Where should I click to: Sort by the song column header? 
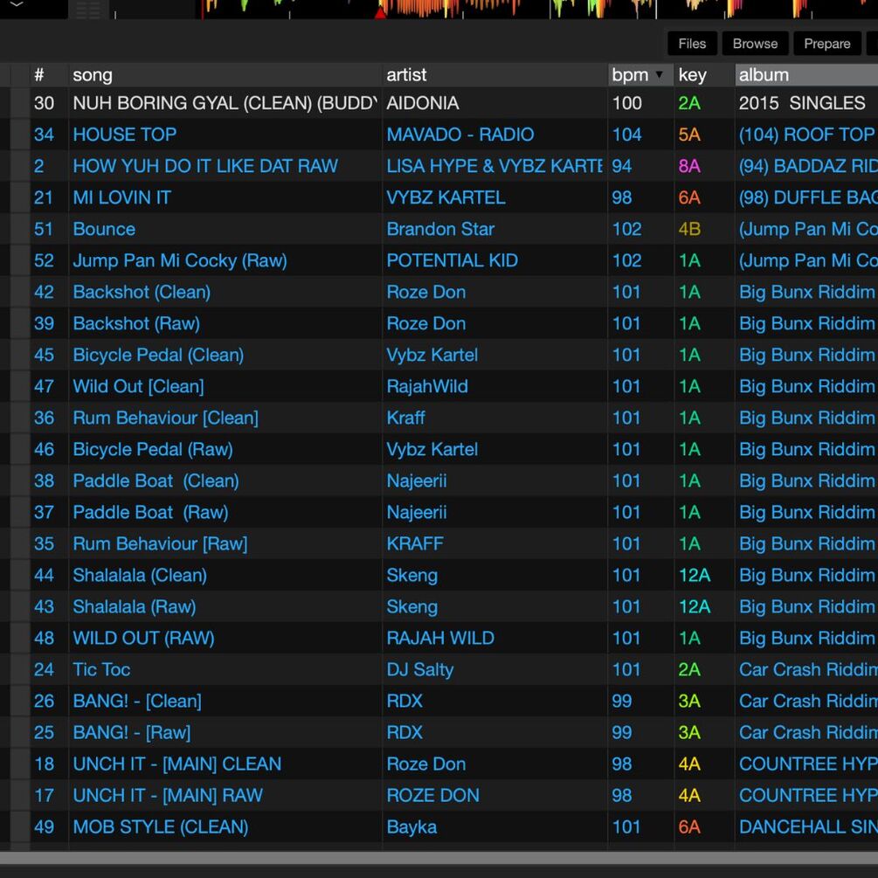pos(93,75)
